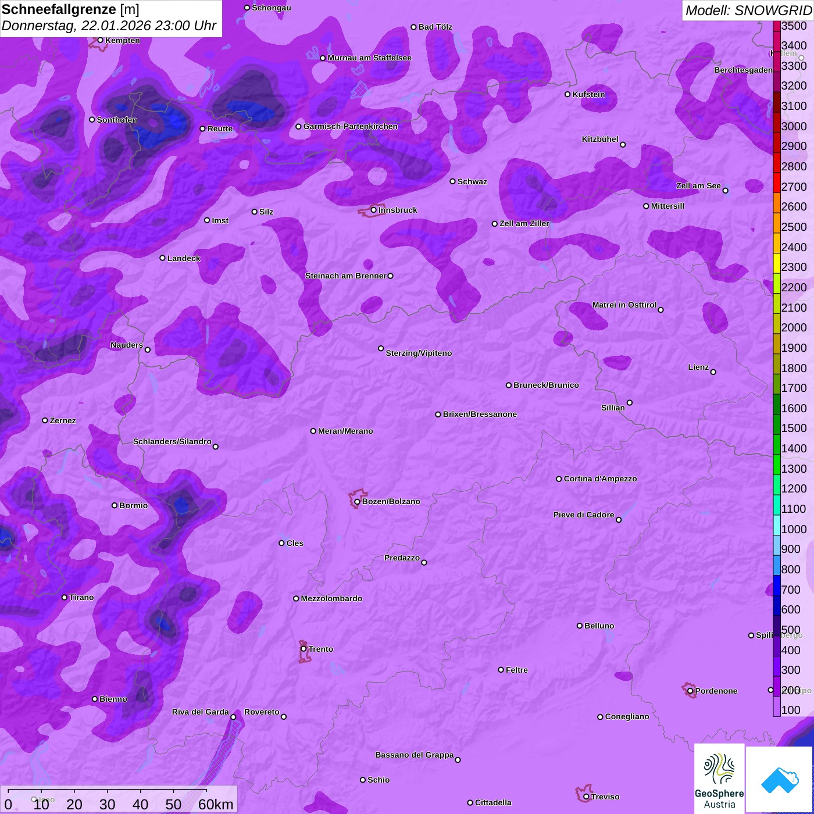Viewport: 814px width, 814px height.
Task: Click the Landeck location dot
Action: (x=163, y=258)
